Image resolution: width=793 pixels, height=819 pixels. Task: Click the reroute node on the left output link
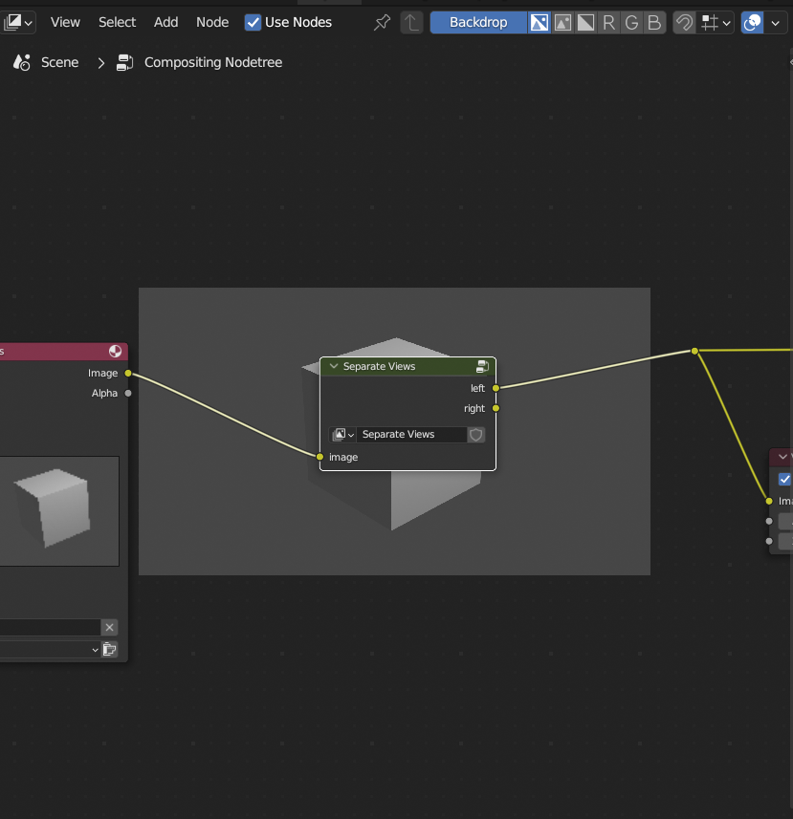click(x=694, y=351)
